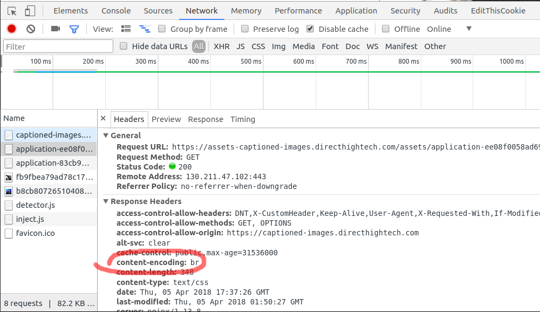Collapse the Response Headers section

[106, 201]
